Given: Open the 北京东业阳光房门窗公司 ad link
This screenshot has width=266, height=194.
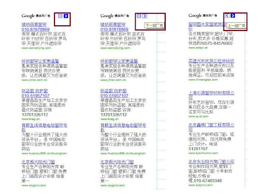Looking at the screenshot, I should (211, 161).
